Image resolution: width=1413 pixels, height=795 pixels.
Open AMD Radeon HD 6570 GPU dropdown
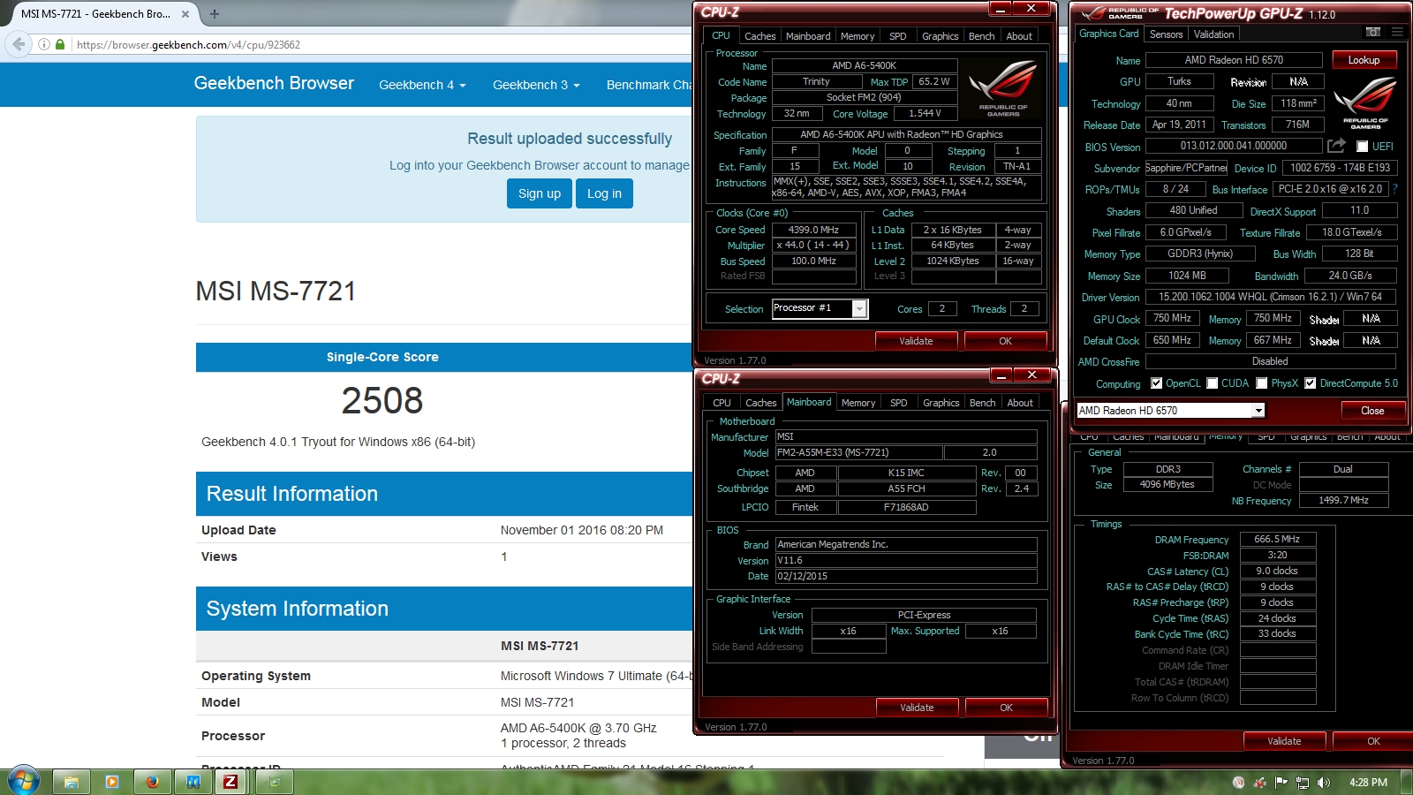pyautogui.click(x=1258, y=411)
